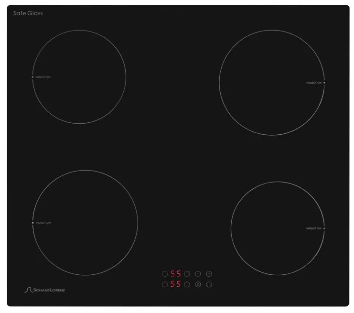Click the INDUCTION label on rear-left ring
Image resolution: width=354 pixels, height=313 pixels.
43,77
